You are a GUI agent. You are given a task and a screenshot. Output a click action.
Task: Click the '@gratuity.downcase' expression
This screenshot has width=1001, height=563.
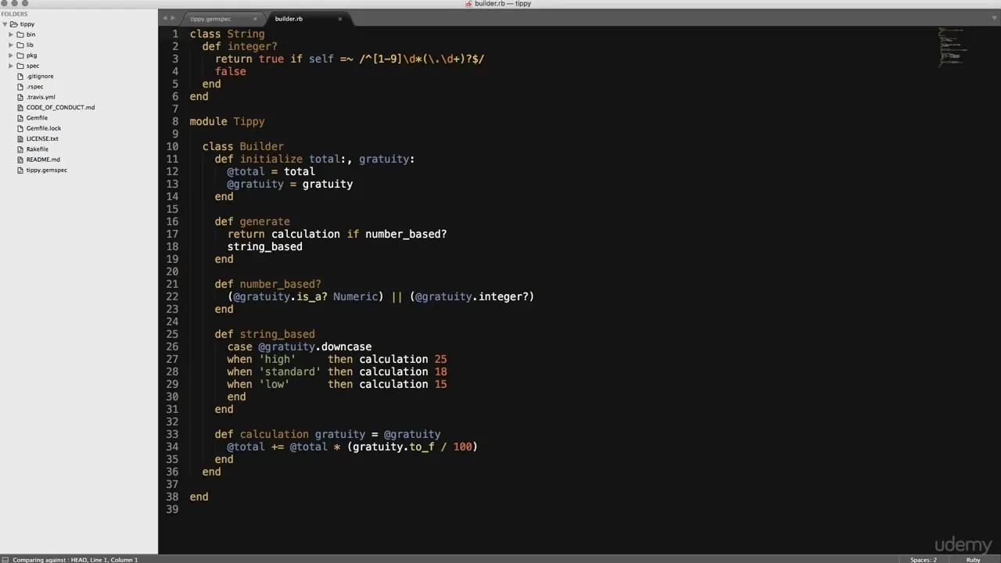point(315,346)
